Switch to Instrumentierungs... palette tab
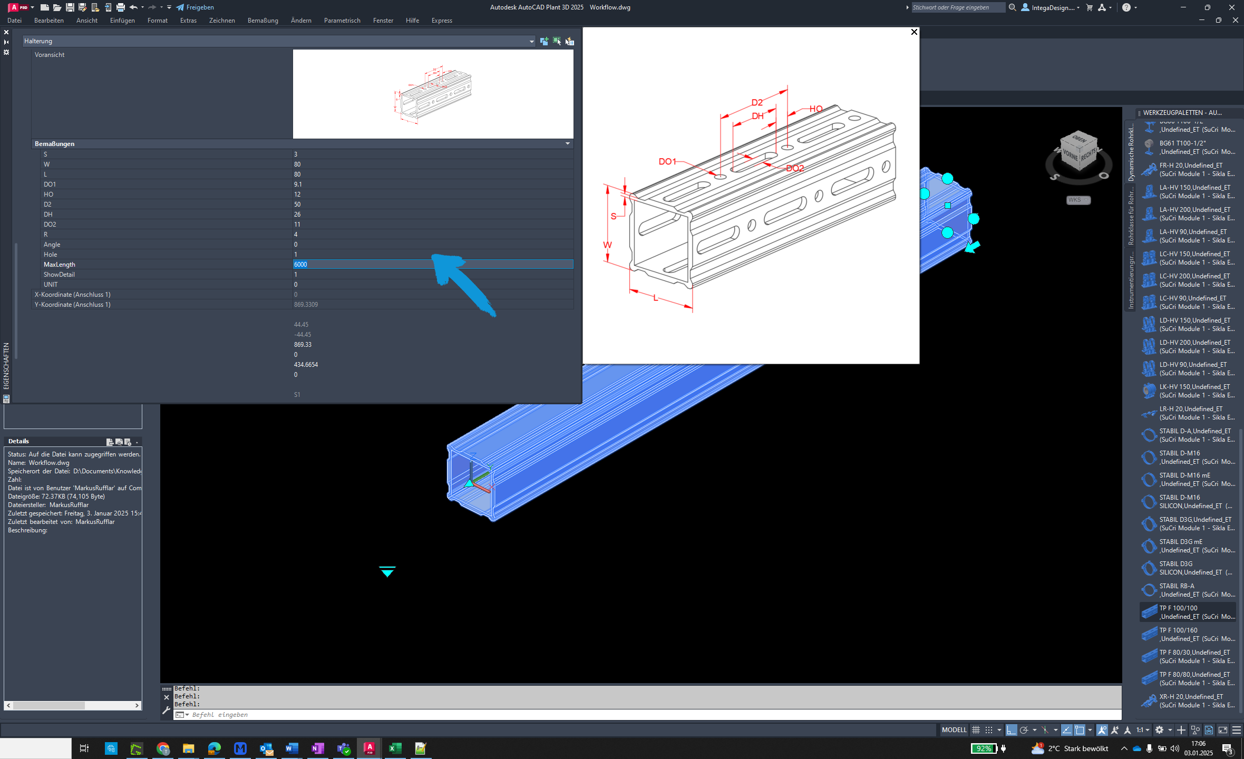The height and width of the screenshot is (759, 1244). point(1131,280)
